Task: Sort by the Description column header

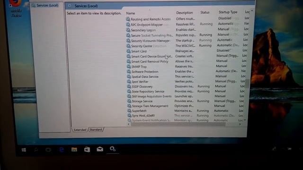Action: pos(185,13)
